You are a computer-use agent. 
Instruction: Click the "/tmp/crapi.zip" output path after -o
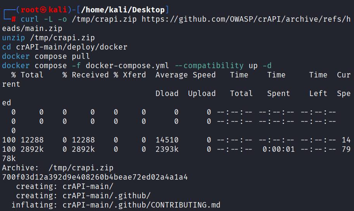tap(104, 19)
